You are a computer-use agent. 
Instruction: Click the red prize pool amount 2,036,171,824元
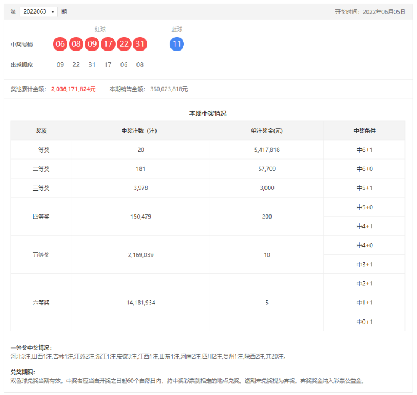(x=73, y=89)
